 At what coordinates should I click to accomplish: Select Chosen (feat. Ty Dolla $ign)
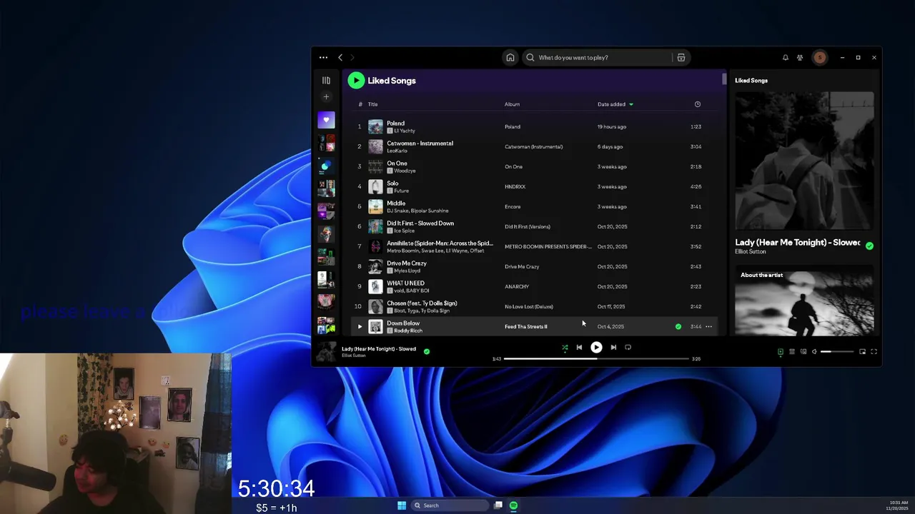[422, 303]
